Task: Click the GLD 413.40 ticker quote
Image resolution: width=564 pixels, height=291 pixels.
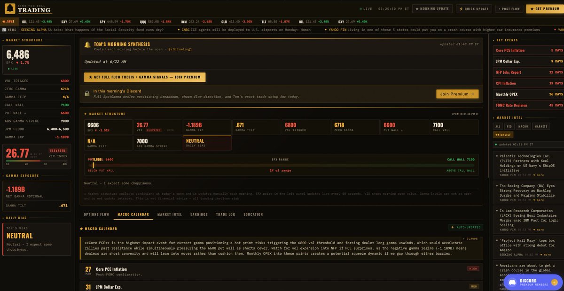Action: coord(236,22)
